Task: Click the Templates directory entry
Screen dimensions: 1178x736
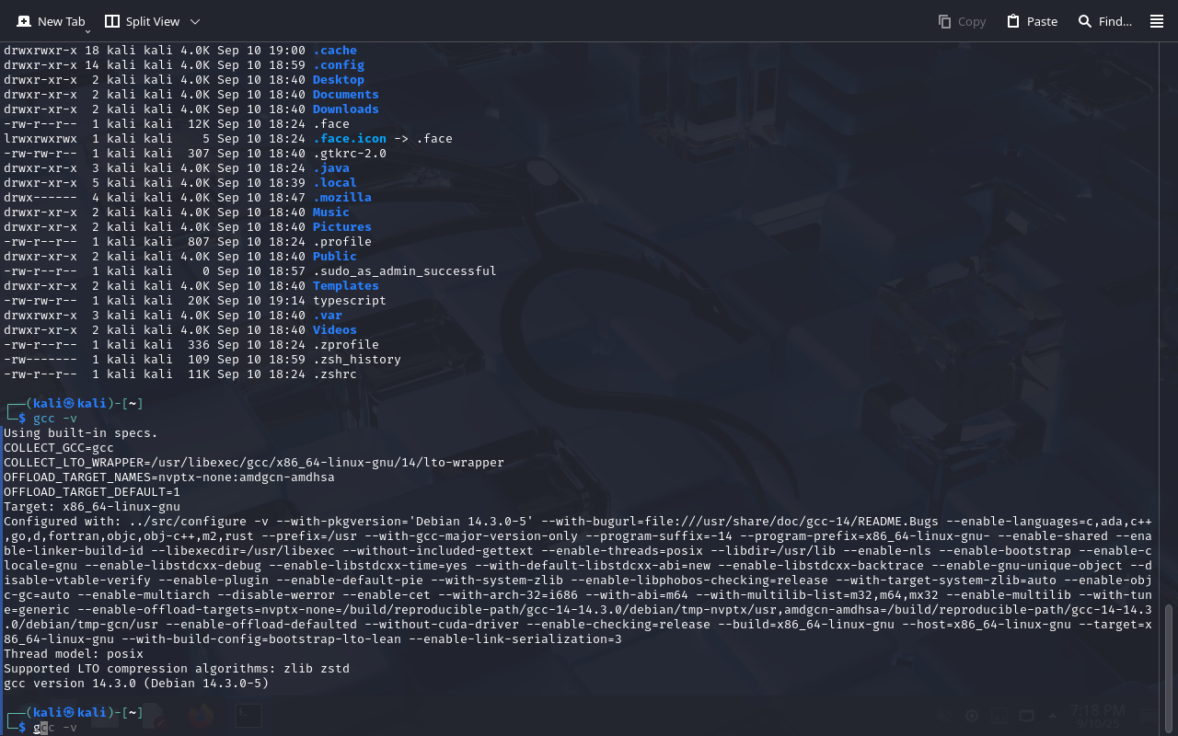Action: point(346,286)
